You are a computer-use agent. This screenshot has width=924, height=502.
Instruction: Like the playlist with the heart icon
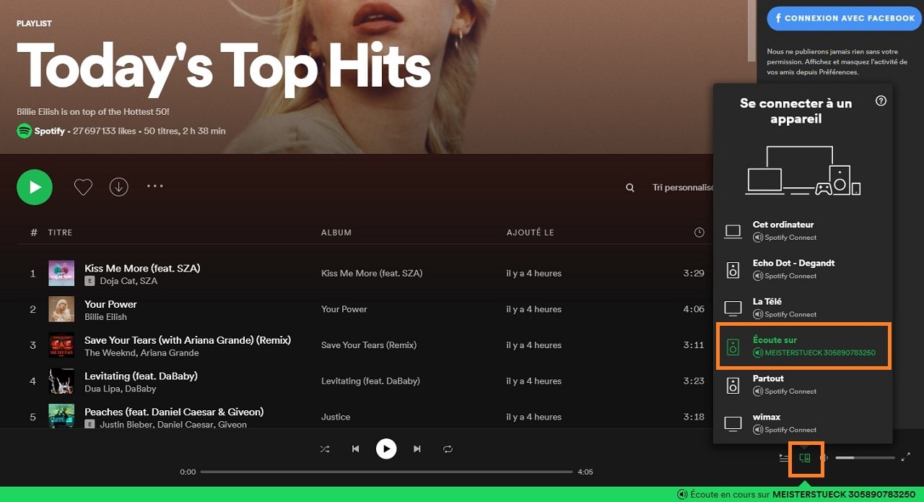83,187
